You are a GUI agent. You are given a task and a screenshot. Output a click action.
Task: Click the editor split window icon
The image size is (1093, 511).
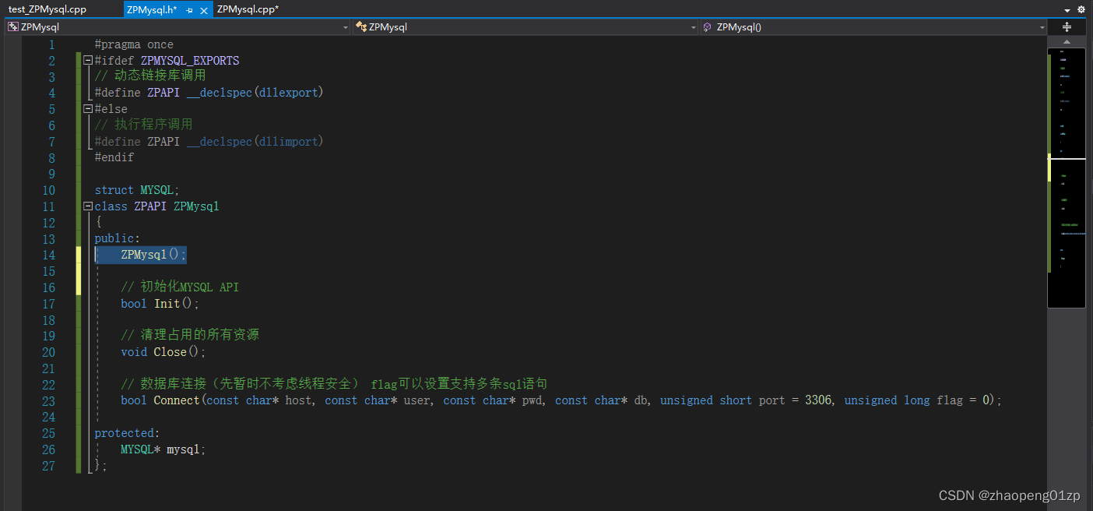pos(1067,26)
